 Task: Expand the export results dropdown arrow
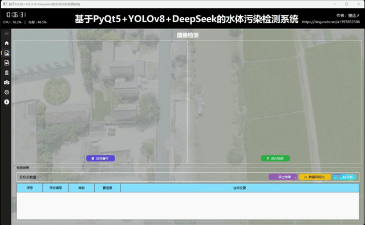[295, 178]
